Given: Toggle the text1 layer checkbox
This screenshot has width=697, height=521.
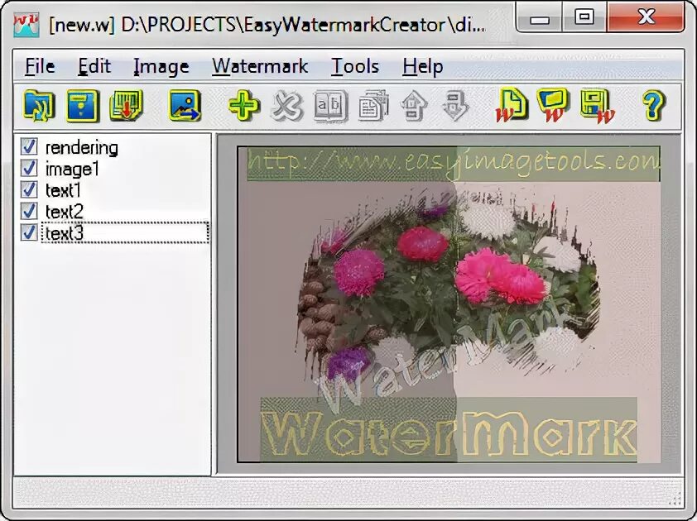Looking at the screenshot, I should (x=29, y=189).
